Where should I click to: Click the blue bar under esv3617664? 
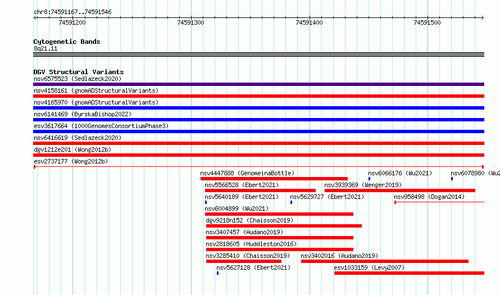pos(258,131)
